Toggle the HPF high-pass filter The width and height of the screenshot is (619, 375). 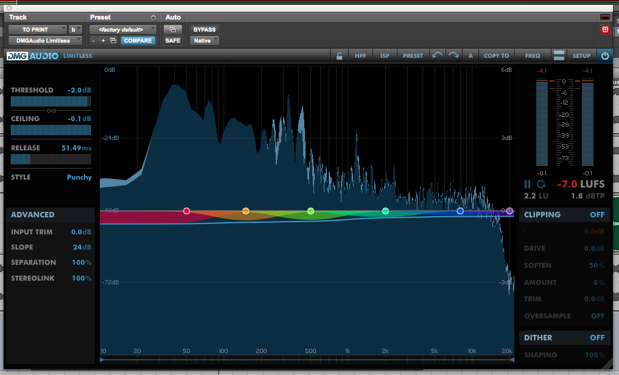pos(360,56)
